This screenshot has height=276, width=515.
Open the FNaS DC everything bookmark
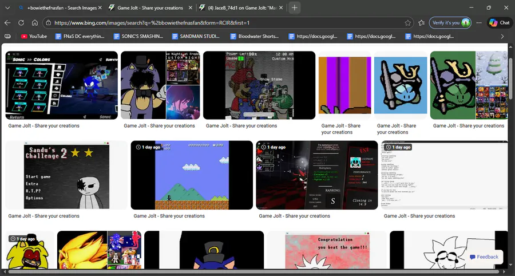[x=80, y=37]
